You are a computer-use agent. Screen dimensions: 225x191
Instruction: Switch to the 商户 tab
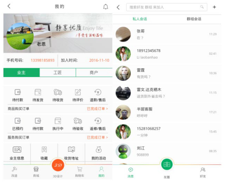point(94,73)
